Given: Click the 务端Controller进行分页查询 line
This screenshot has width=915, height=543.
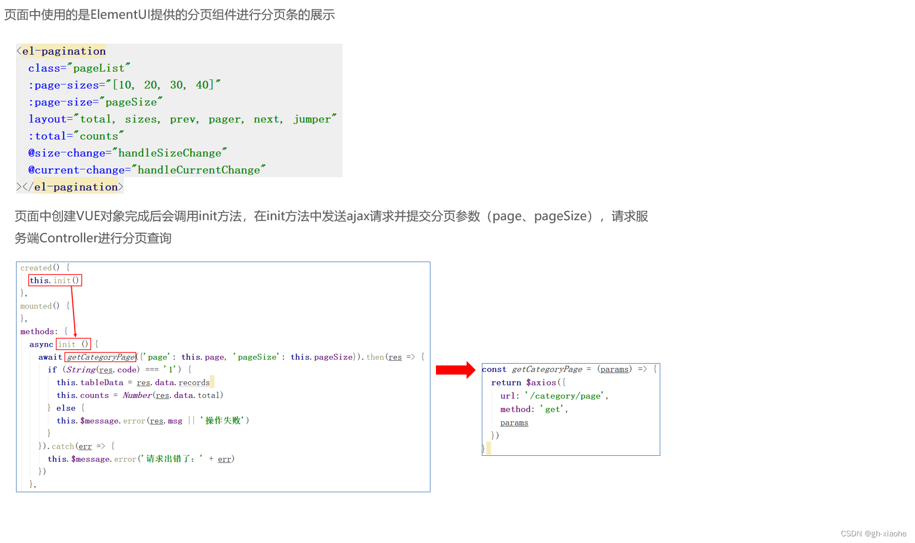Looking at the screenshot, I should click(93, 238).
